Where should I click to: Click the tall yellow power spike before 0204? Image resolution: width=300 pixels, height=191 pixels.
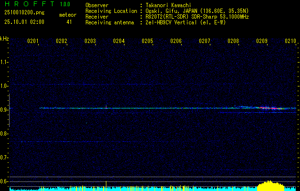[106, 186]
